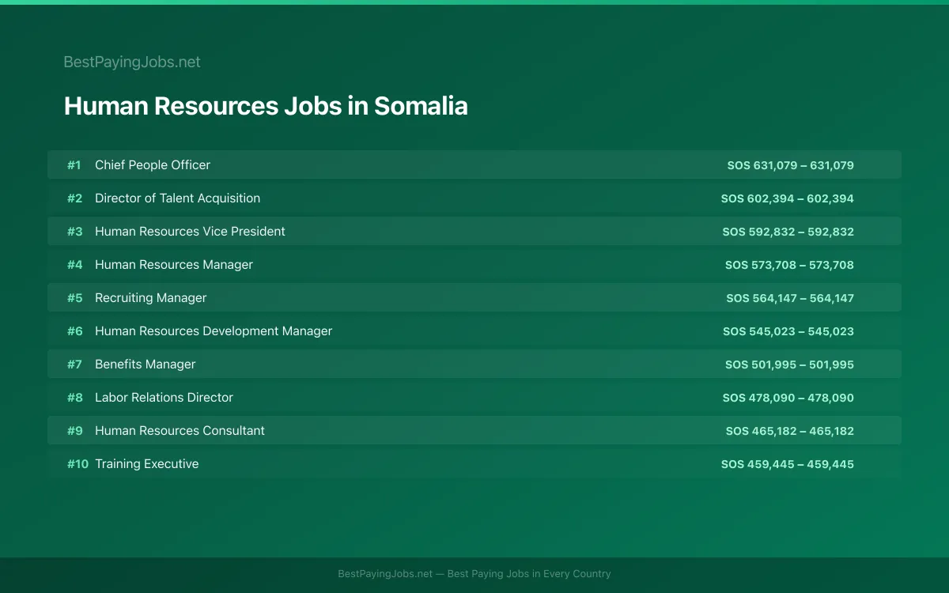Click the #1 rank number
The height and width of the screenshot is (593, 949).
(74, 165)
